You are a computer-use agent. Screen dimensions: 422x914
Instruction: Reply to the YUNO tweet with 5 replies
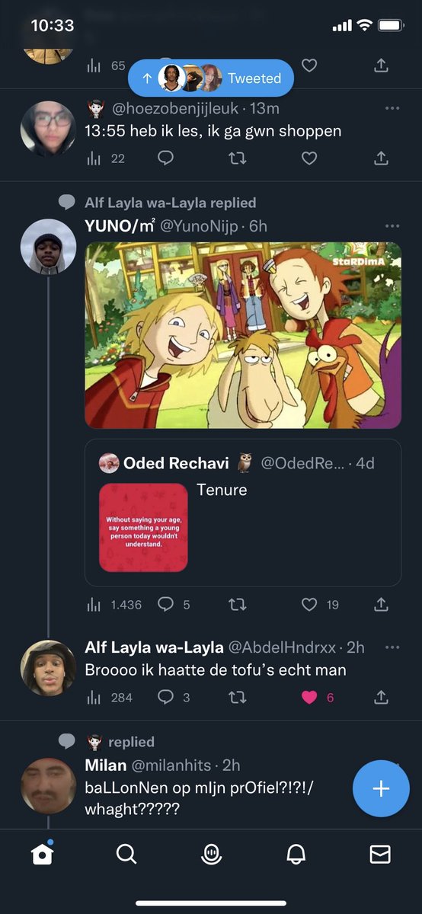(165, 604)
